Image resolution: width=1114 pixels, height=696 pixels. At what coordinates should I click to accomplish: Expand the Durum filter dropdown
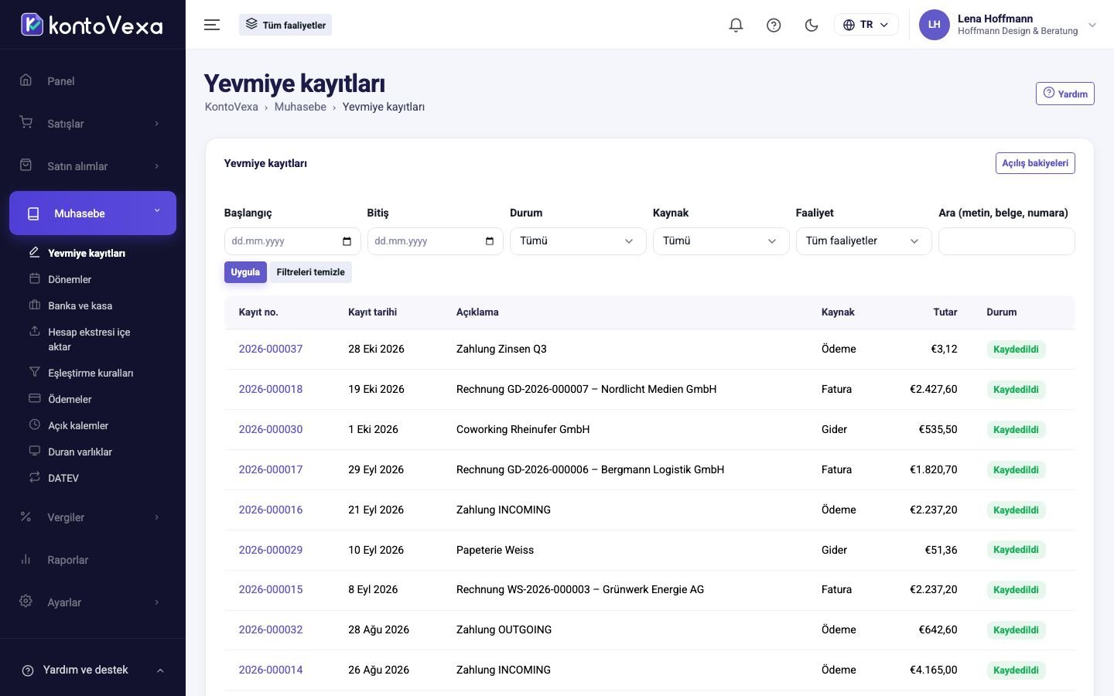578,241
